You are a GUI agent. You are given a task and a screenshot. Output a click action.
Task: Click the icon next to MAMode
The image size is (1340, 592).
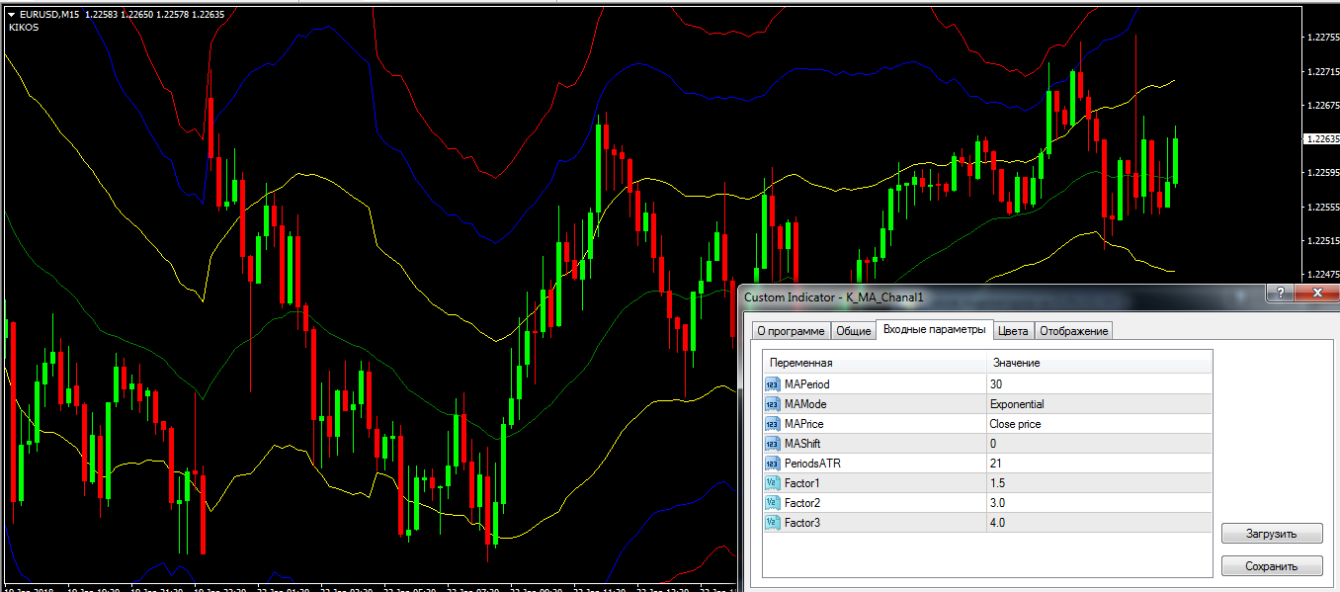click(772, 404)
